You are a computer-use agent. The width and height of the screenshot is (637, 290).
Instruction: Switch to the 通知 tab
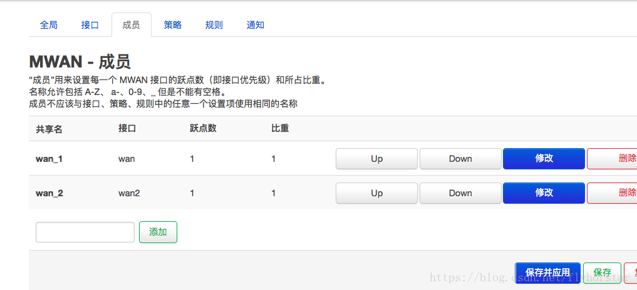point(255,25)
